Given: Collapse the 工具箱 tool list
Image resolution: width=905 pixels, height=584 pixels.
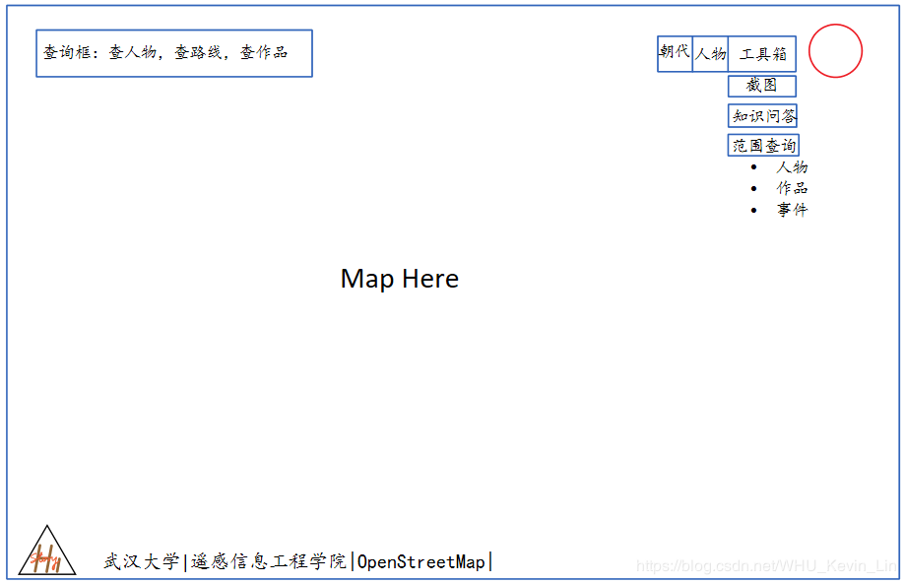Looking at the screenshot, I should 761,54.
